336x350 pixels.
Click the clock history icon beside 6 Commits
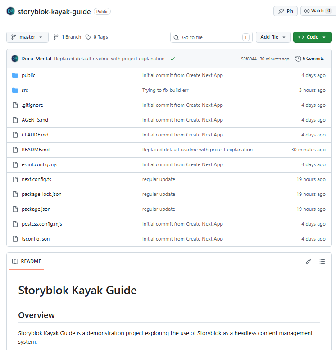coord(298,59)
